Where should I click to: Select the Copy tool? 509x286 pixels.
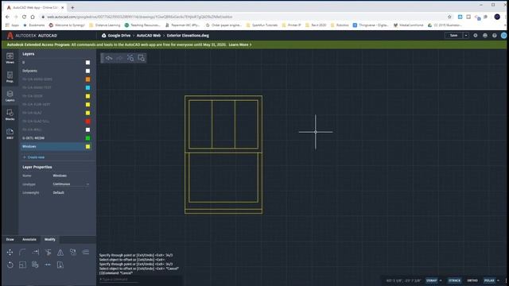pyautogui.click(x=73, y=252)
